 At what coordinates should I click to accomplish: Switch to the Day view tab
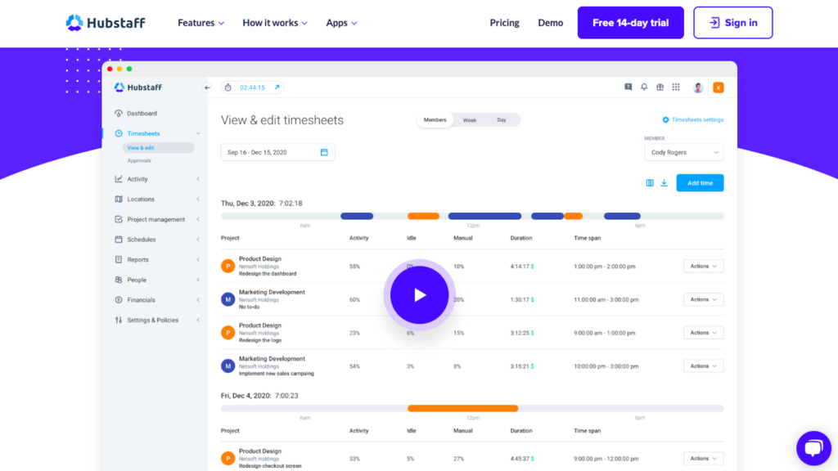pyautogui.click(x=502, y=120)
